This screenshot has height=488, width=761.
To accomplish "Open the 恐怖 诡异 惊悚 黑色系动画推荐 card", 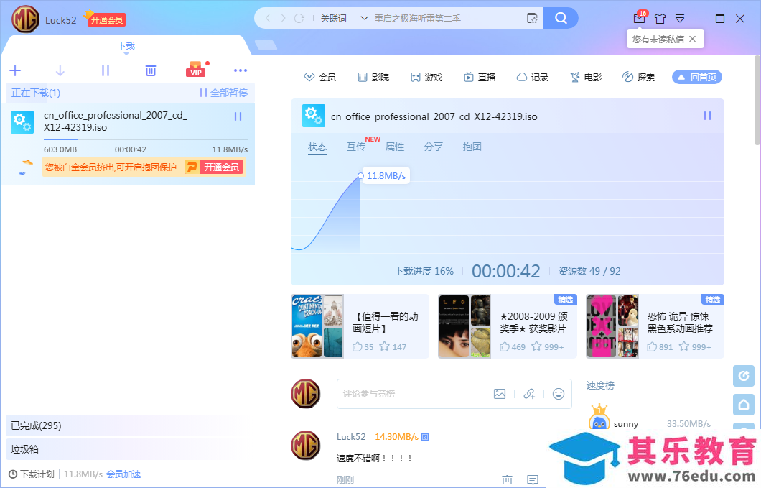I will pos(655,326).
